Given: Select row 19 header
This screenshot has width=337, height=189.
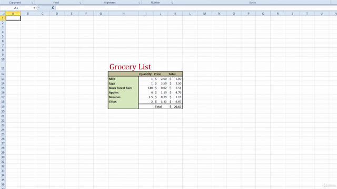Looking at the screenshot, I should click(x=3, y=107).
